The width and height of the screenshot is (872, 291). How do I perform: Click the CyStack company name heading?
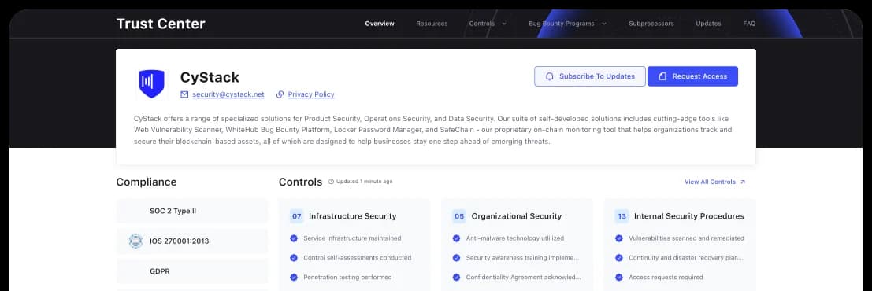coord(210,77)
